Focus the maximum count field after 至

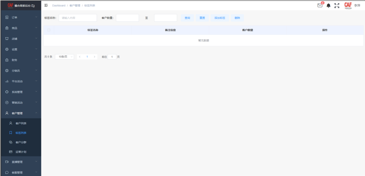click(165, 18)
